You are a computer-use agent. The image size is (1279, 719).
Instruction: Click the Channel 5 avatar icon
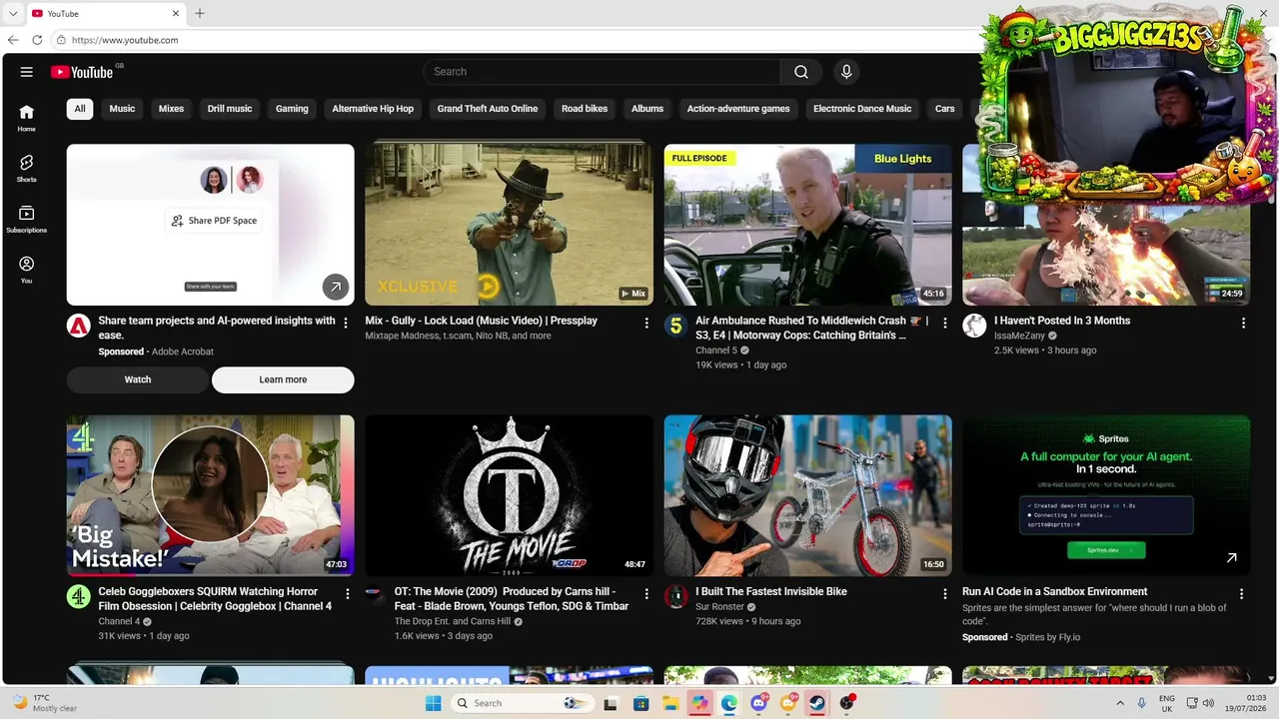676,326
